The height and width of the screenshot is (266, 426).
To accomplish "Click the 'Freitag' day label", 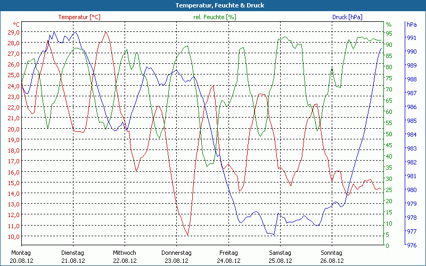I will (228, 253).
